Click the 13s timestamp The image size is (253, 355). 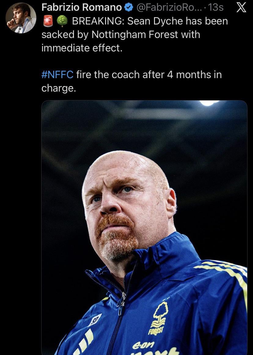215,8
